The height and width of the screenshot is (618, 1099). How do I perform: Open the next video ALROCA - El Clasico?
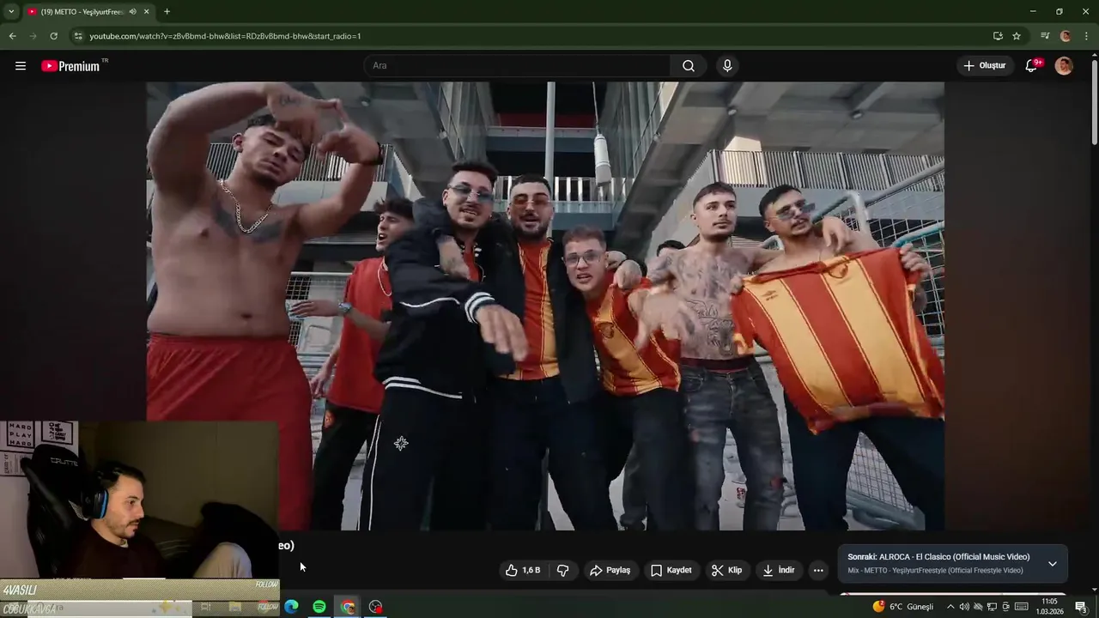(938, 557)
